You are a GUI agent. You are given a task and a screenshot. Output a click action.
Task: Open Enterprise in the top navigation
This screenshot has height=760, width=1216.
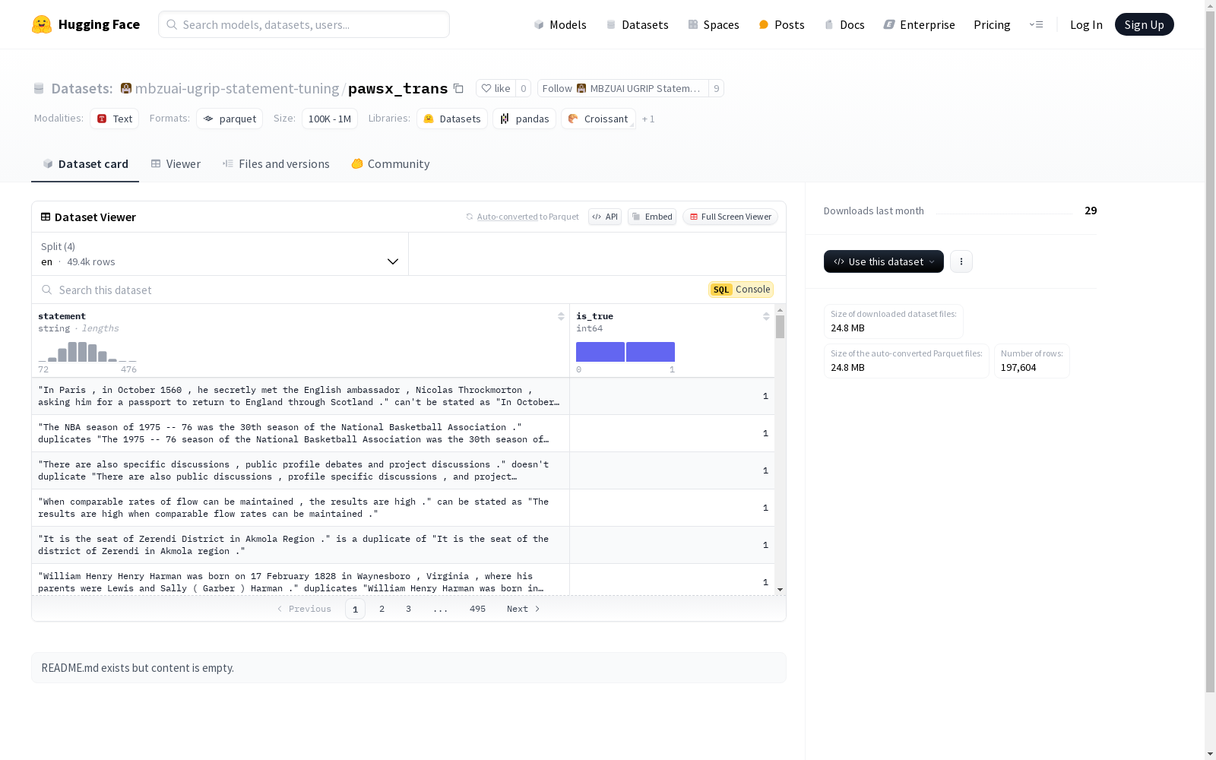[919, 24]
